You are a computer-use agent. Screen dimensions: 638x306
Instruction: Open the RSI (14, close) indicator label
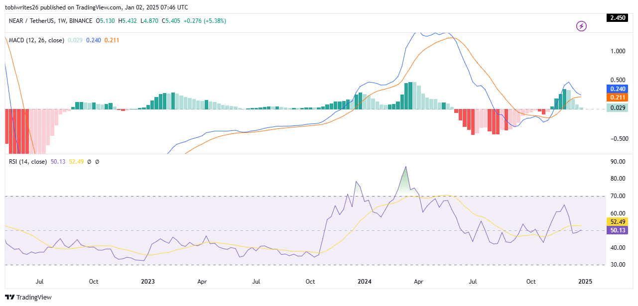pyautogui.click(x=27, y=162)
